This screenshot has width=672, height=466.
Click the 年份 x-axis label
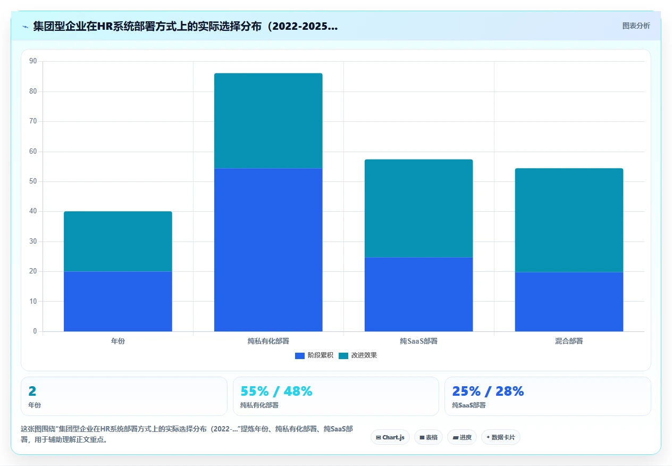click(118, 341)
